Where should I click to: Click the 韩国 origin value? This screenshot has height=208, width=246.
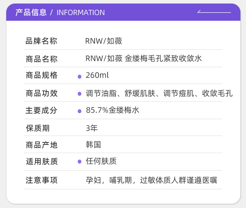click(x=93, y=145)
